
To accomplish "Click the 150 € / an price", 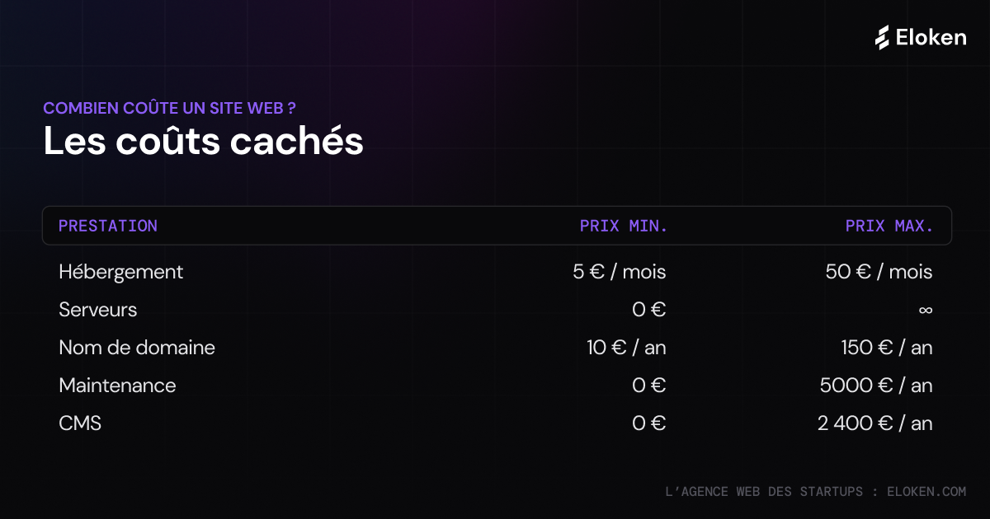I will (887, 348).
